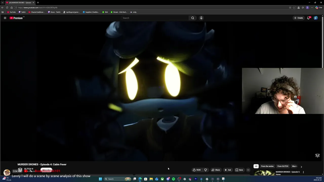Click the Ask button
Image resolution: width=324 pixels, height=182 pixels.
(228, 170)
